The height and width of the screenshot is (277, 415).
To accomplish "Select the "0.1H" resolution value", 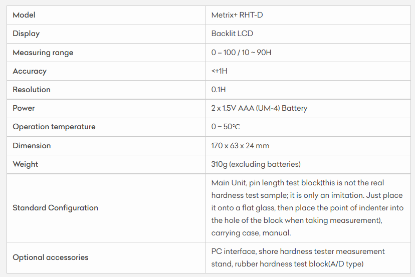I will [219, 90].
